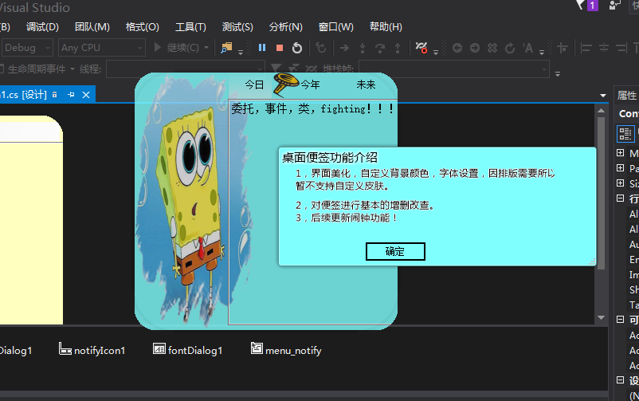Open the notifications flag icon
Screen dimensions: 639x401
point(580,5)
